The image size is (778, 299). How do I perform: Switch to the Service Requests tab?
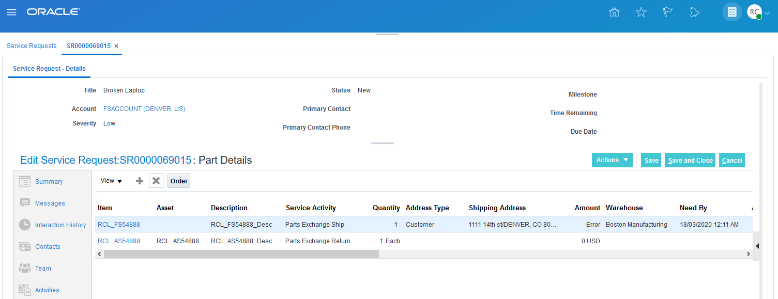32,45
